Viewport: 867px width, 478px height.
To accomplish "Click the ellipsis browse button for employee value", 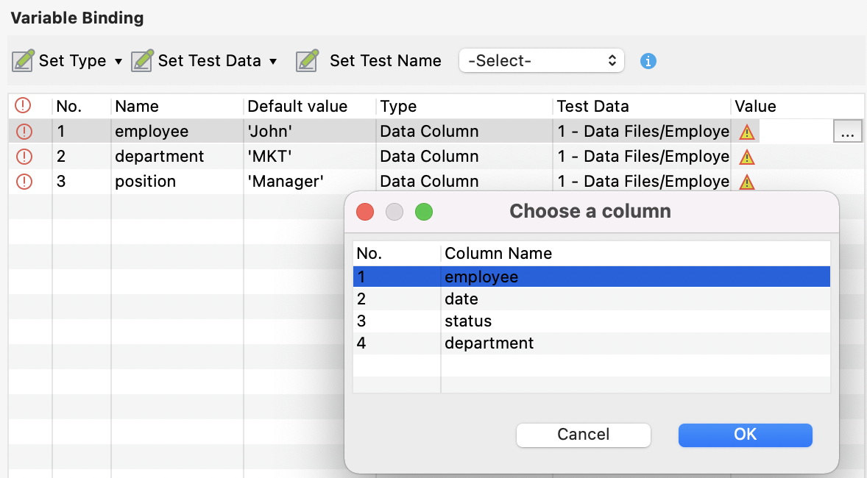I will coord(848,131).
